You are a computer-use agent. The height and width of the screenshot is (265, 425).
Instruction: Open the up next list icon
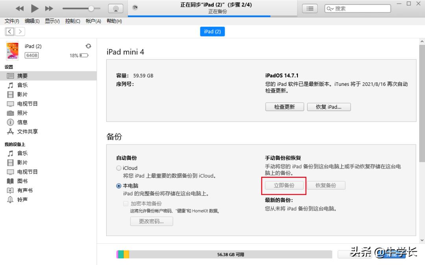[x=309, y=8]
